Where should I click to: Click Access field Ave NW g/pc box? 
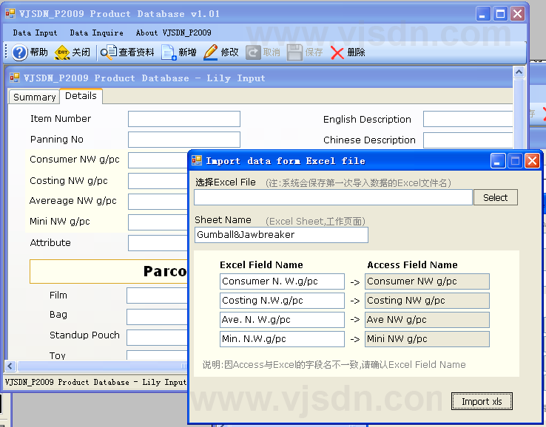click(x=427, y=320)
